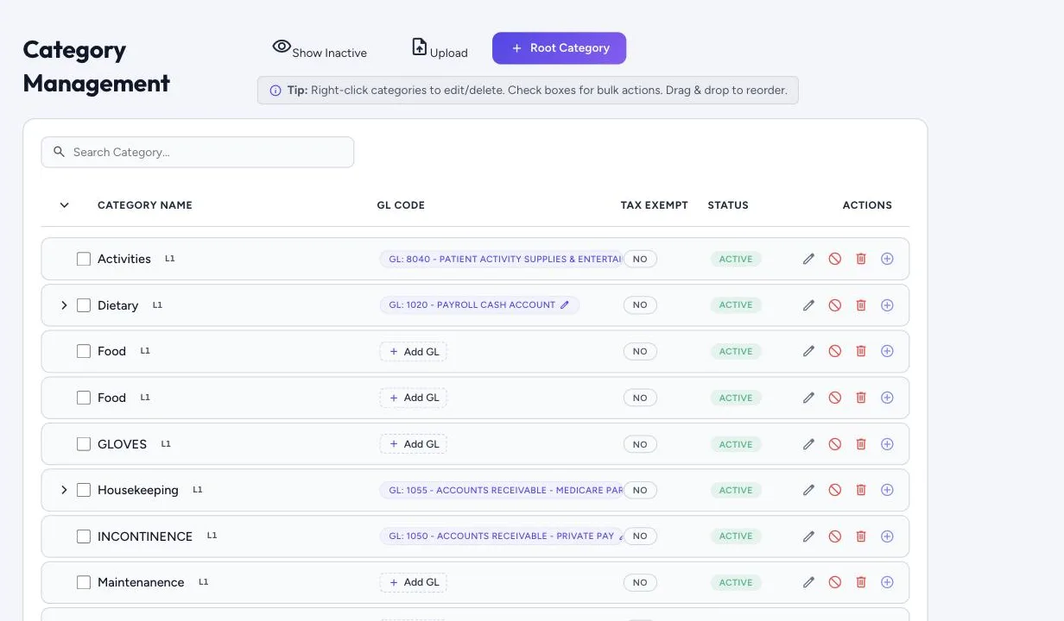Open GL 1055 Accounts Receivable Medicare chip
Screen dimensions: 1064x621
[501, 490]
